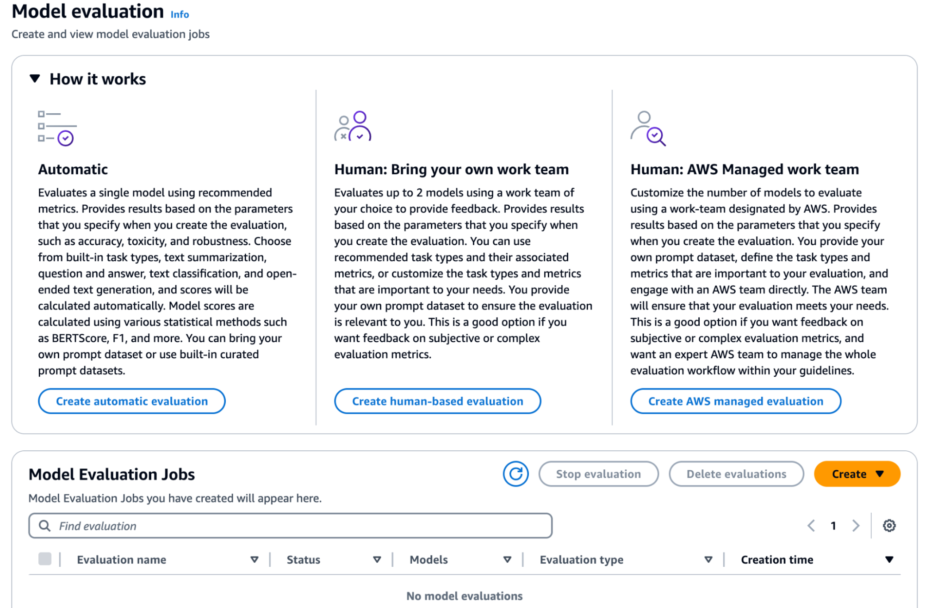Image resolution: width=925 pixels, height=608 pixels.
Task: Click the Automatic evaluation checklist icon
Action: pyautogui.click(x=57, y=128)
